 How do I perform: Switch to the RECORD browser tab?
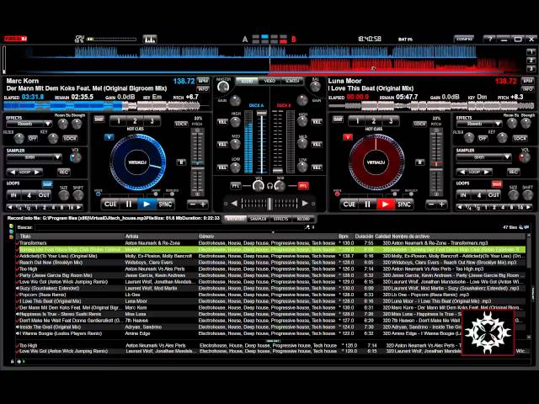303,219
